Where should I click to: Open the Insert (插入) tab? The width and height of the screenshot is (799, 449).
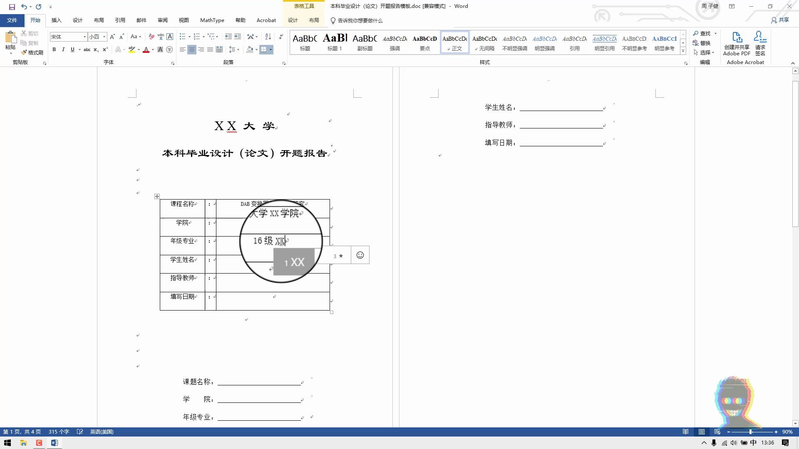click(56, 20)
